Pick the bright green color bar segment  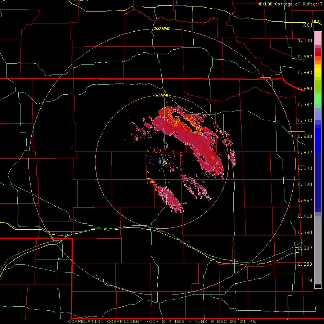[x=318, y=98]
